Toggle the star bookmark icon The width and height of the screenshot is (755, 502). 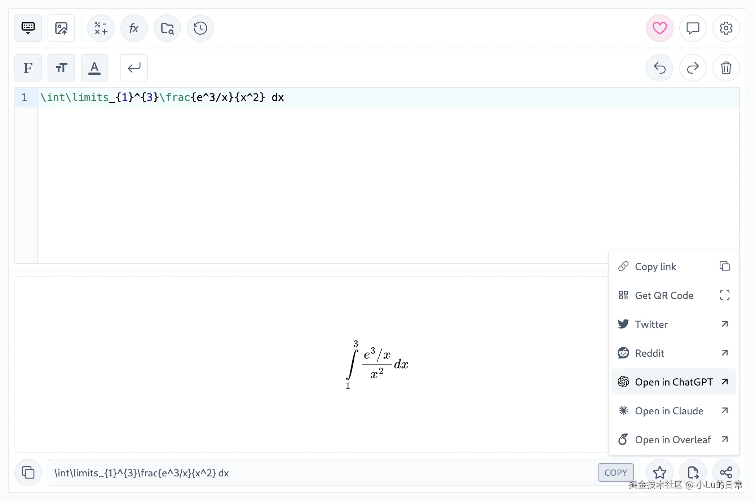(659, 472)
